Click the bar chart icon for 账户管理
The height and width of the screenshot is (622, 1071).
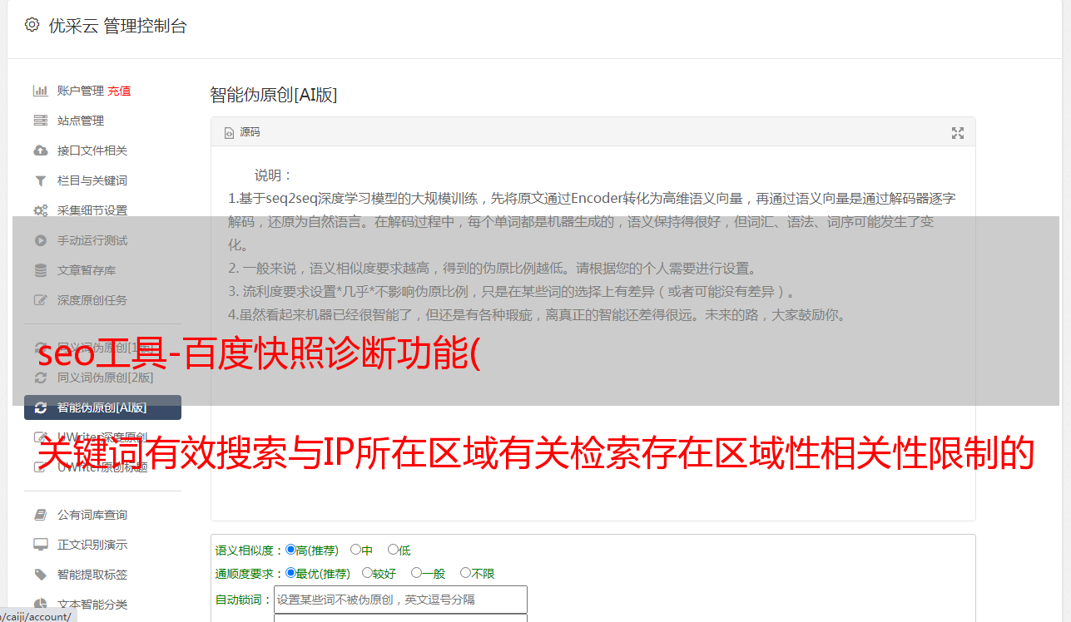[x=40, y=91]
